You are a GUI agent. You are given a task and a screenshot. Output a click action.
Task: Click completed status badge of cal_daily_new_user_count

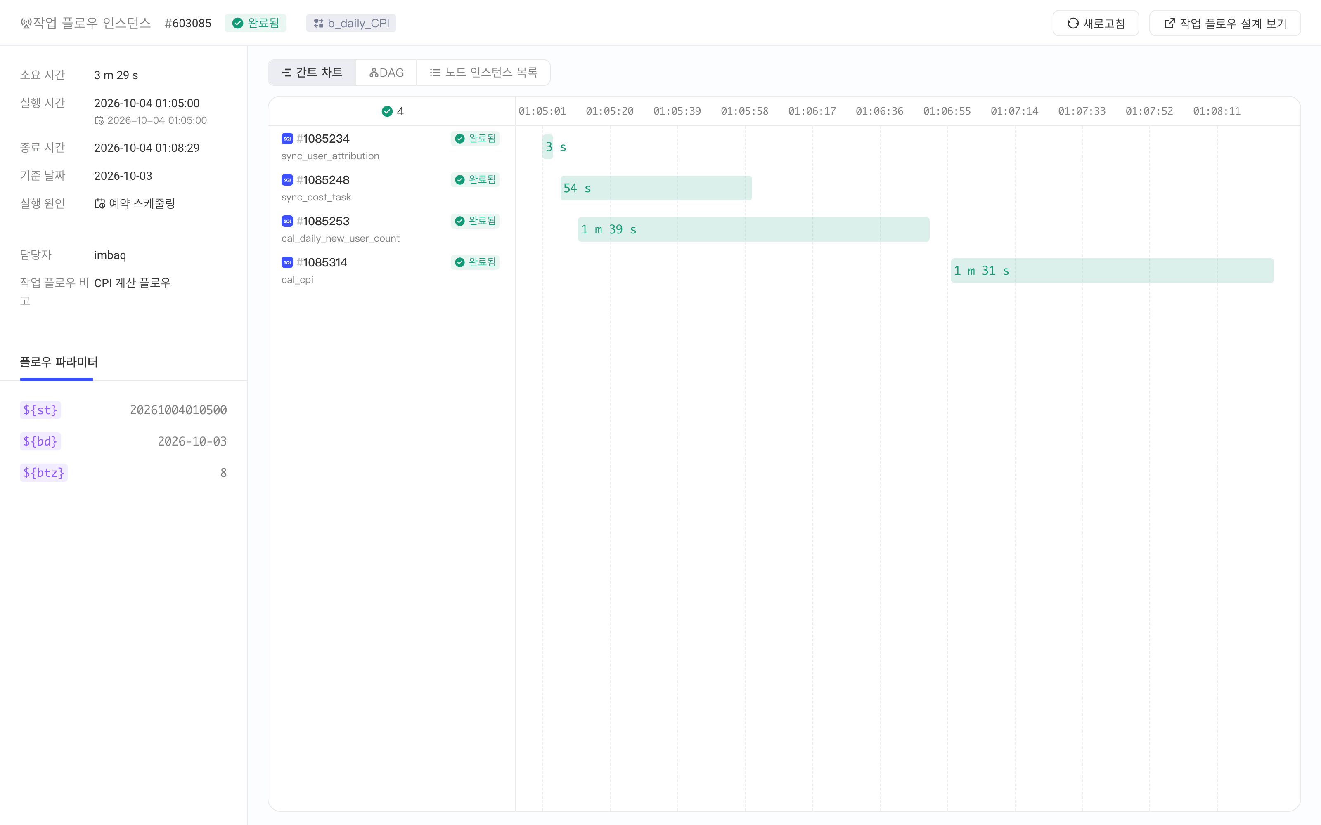(x=475, y=221)
